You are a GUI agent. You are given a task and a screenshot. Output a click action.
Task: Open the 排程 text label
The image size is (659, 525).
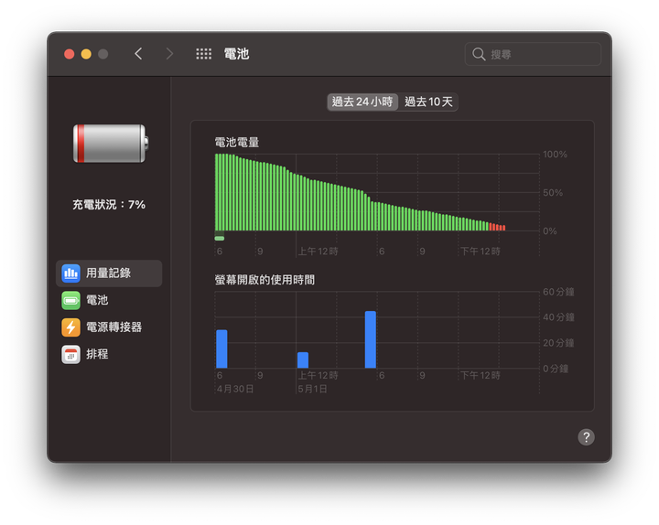tap(97, 354)
